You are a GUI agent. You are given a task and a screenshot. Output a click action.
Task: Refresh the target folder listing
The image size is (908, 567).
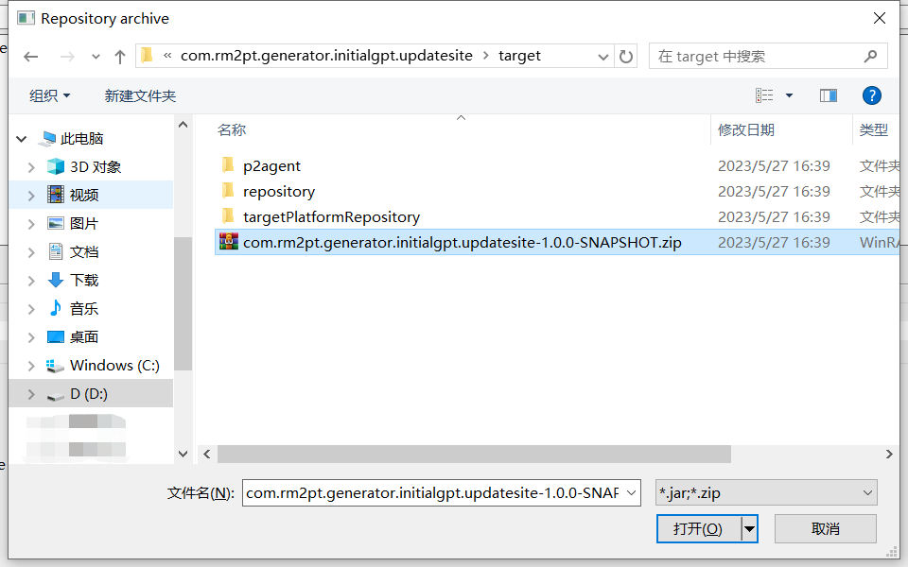tap(626, 57)
